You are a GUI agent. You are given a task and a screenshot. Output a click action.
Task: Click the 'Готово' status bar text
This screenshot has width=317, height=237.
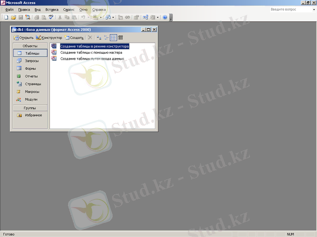tap(9, 234)
